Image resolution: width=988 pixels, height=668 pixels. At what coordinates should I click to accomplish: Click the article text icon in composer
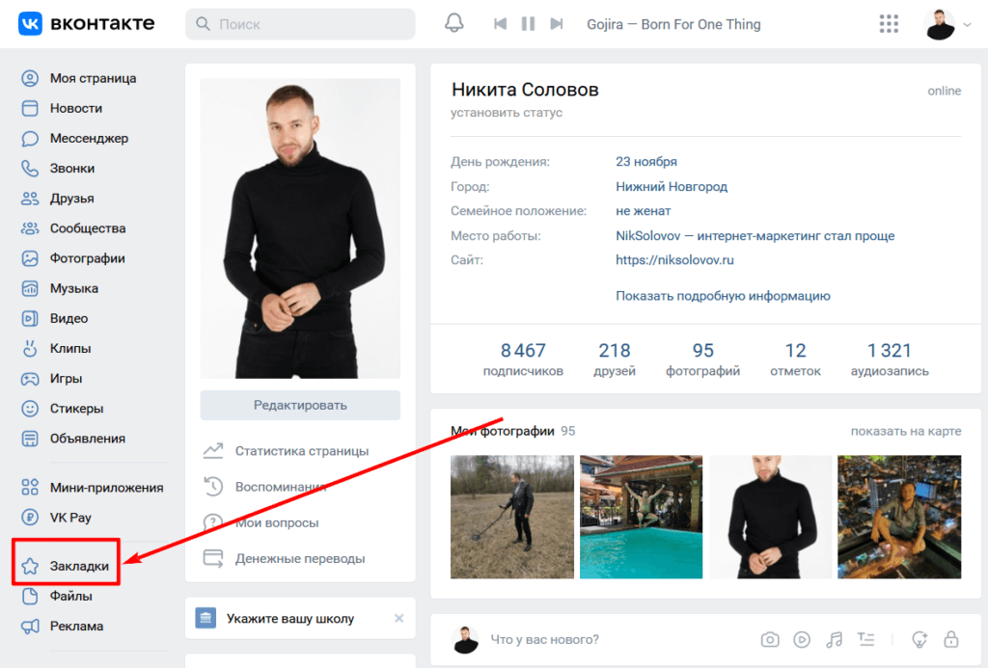tap(866, 639)
